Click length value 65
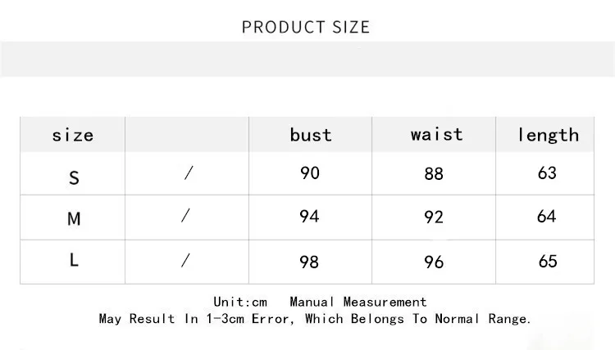Viewport: 615px width, 350px height. 548,261
